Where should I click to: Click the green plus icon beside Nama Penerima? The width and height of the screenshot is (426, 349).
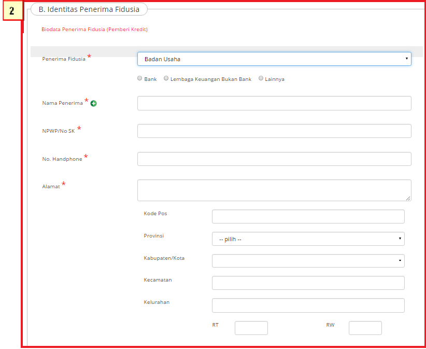(94, 104)
